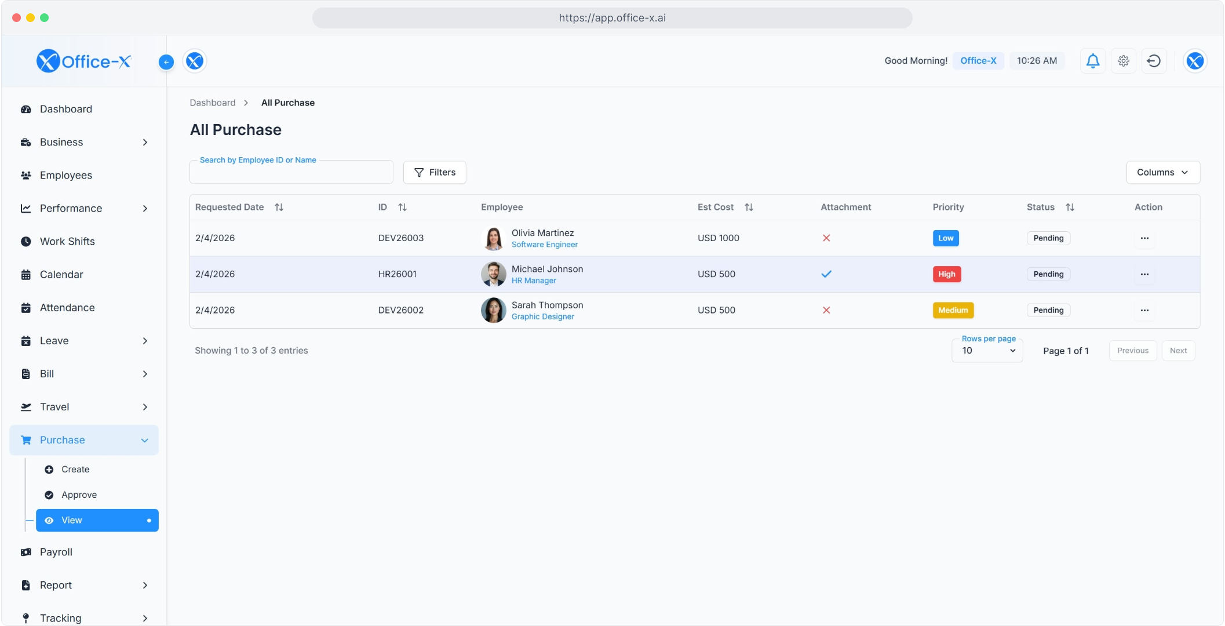Viewport: 1225px width, 626px height.
Task: Click the notification bell icon
Action: click(x=1093, y=61)
